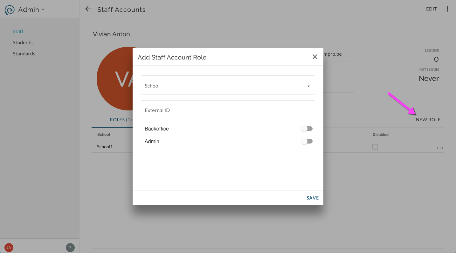Click the EDIT button
The height and width of the screenshot is (253, 456).
point(432,9)
